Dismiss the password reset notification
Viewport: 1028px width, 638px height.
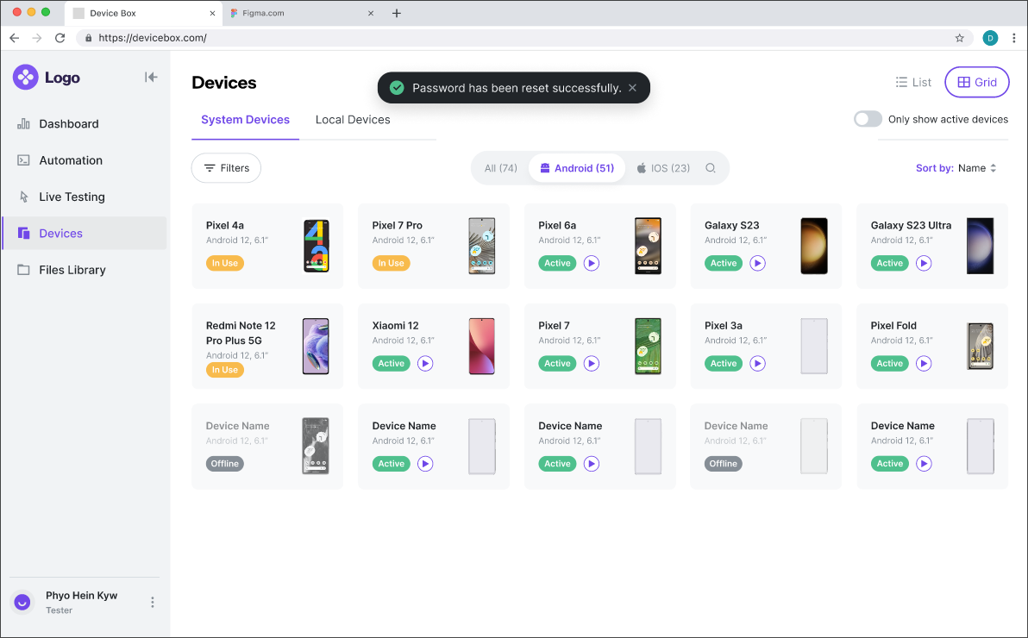[x=632, y=88]
